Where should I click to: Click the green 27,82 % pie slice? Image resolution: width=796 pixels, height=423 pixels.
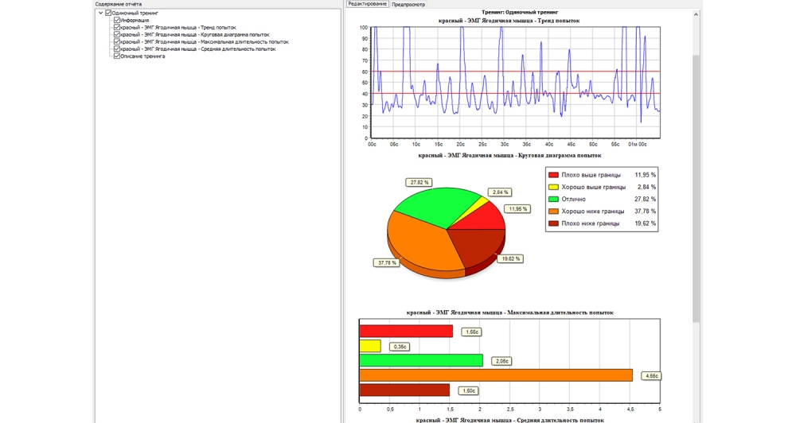(x=434, y=208)
